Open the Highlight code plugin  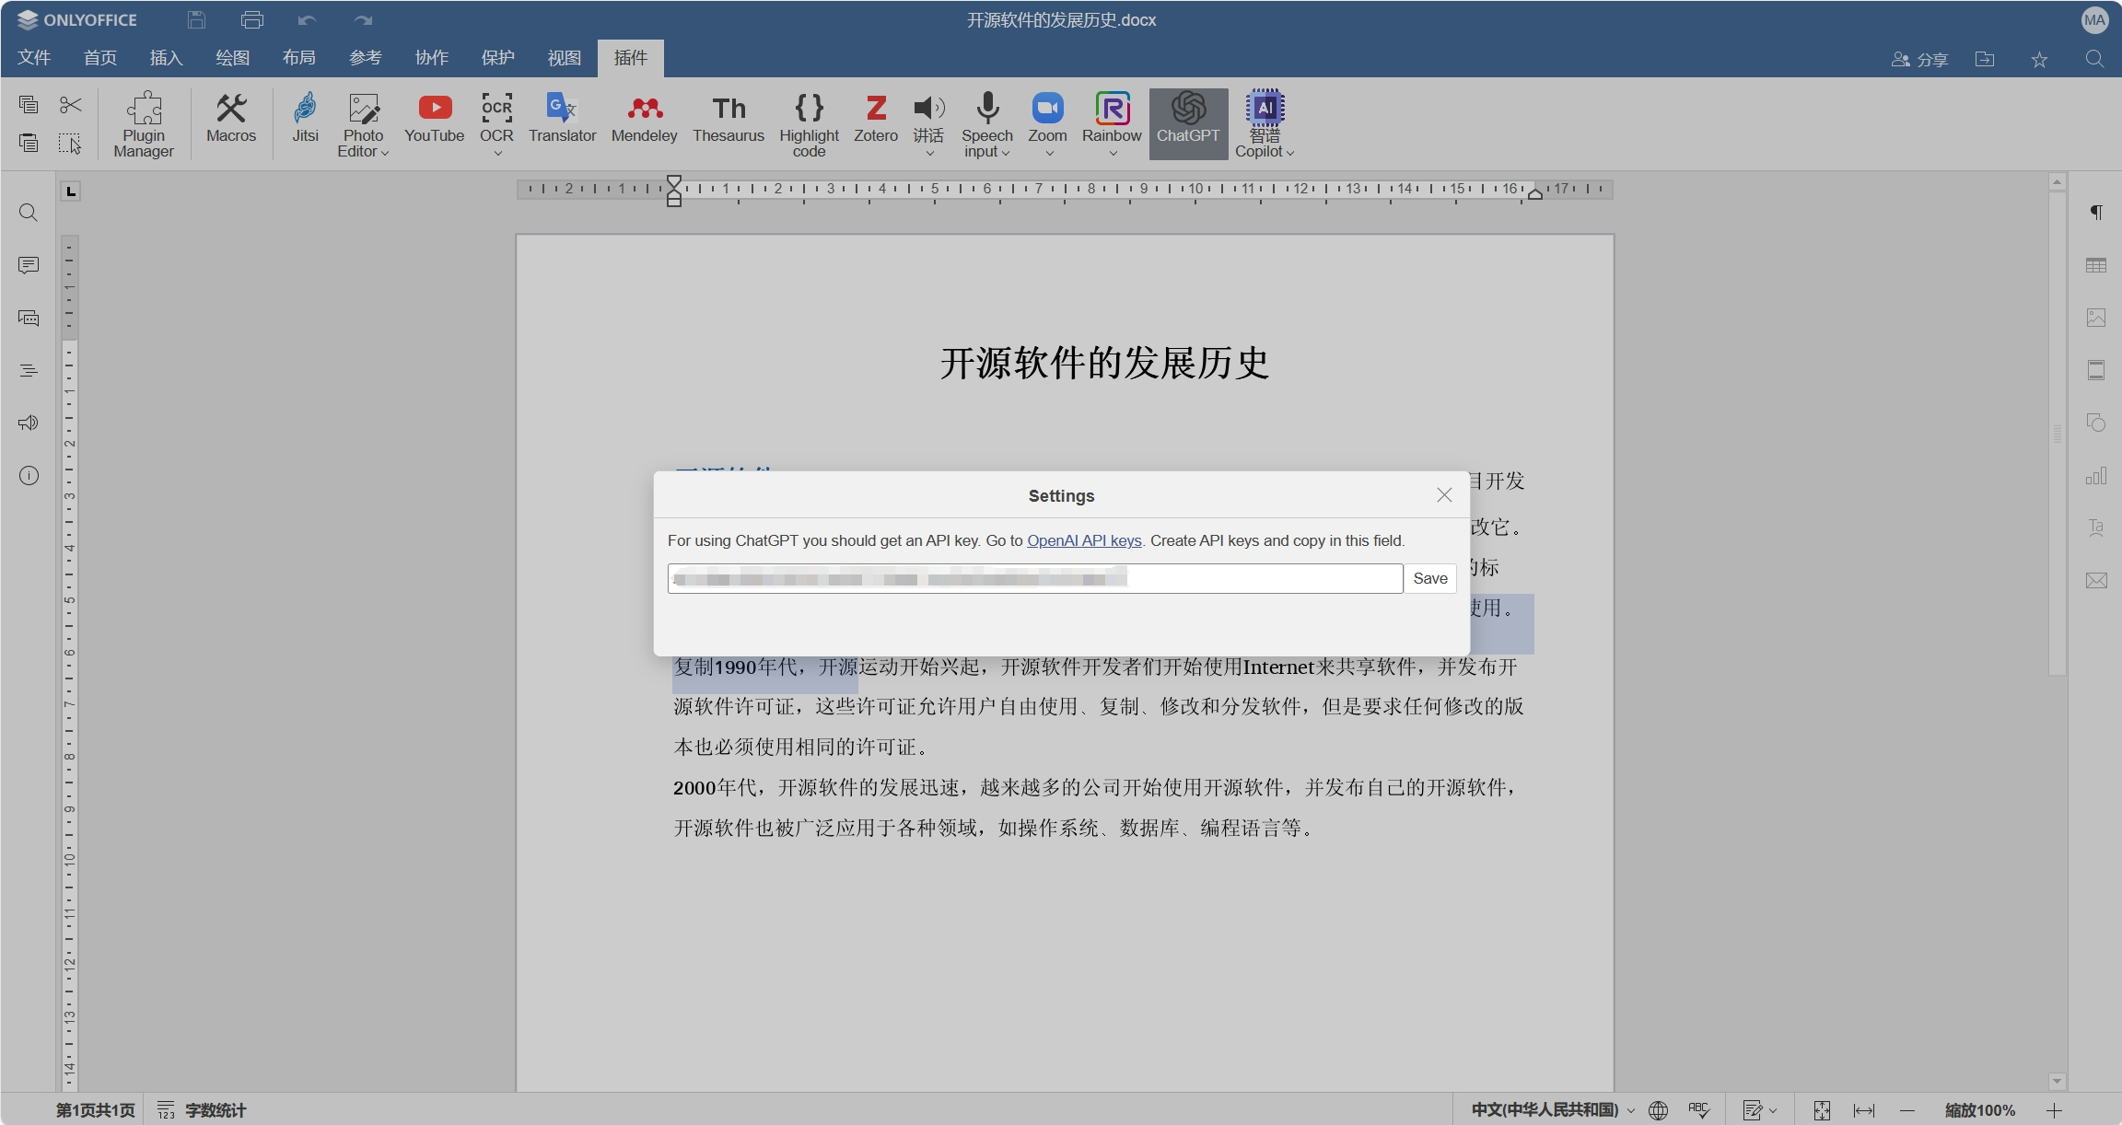click(x=809, y=124)
